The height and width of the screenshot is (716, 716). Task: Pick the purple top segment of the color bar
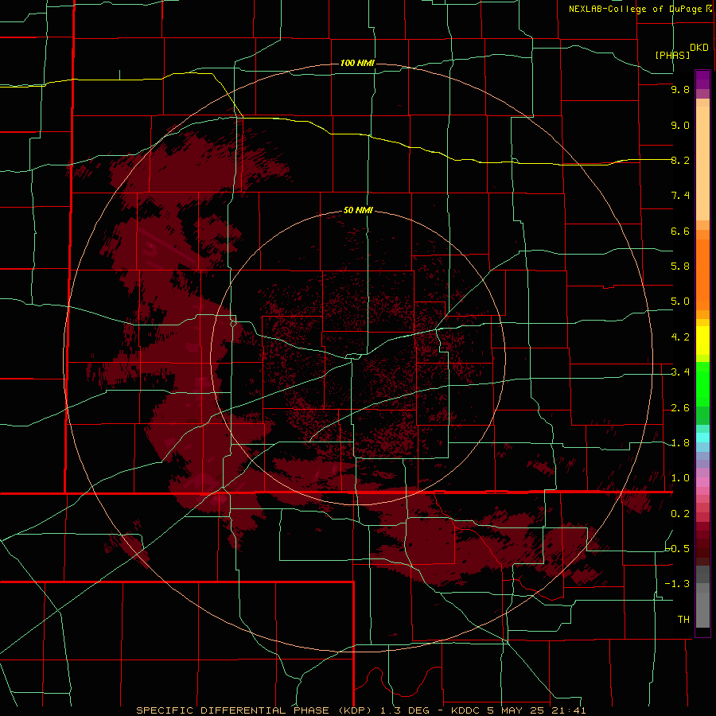click(x=702, y=80)
